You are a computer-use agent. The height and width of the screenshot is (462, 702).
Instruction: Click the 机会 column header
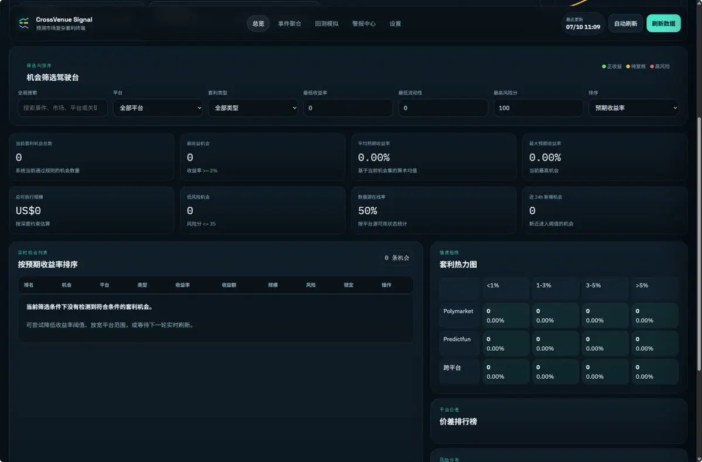coord(67,285)
